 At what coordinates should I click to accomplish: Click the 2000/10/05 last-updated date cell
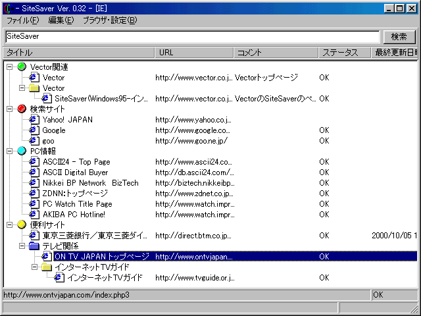click(x=394, y=236)
